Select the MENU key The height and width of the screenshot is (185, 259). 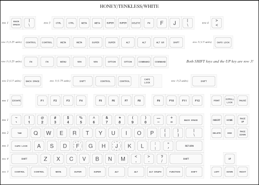[x=63, y=62]
